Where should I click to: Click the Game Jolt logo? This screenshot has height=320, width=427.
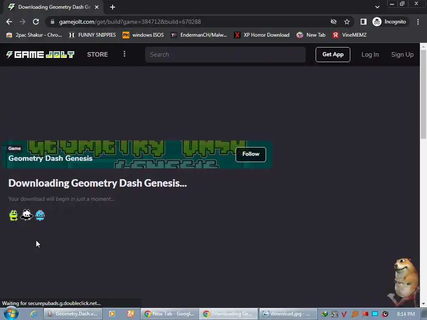[x=40, y=55]
